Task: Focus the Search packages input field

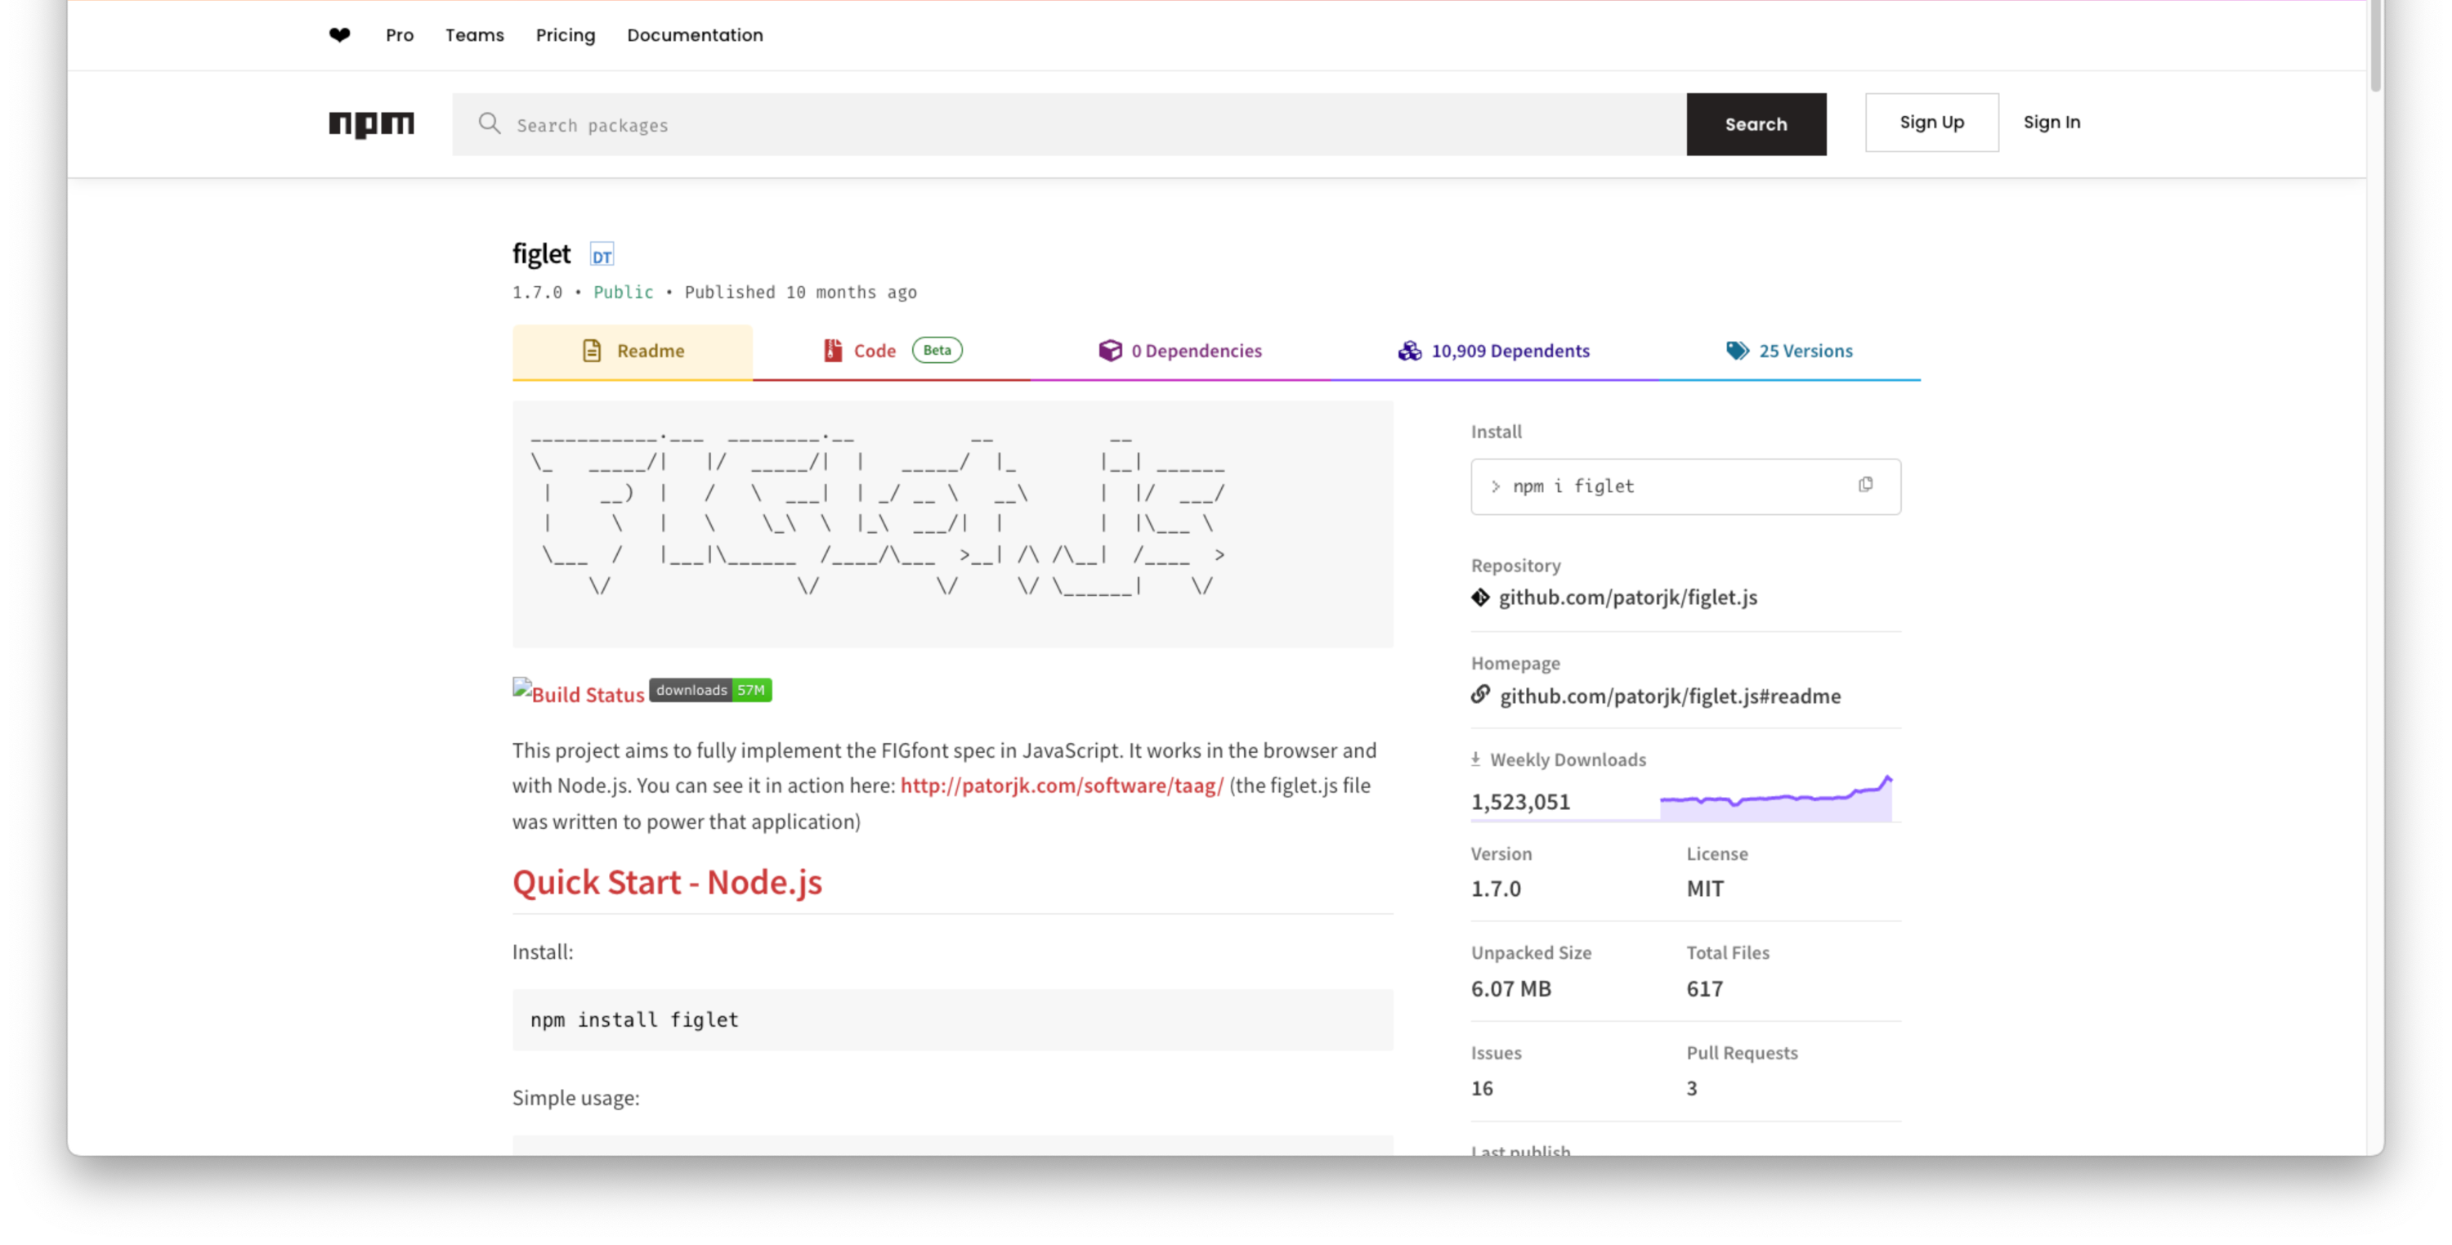Action: click(x=1069, y=125)
